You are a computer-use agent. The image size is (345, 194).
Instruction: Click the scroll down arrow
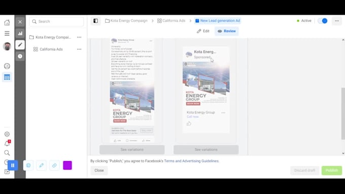(343, 153)
